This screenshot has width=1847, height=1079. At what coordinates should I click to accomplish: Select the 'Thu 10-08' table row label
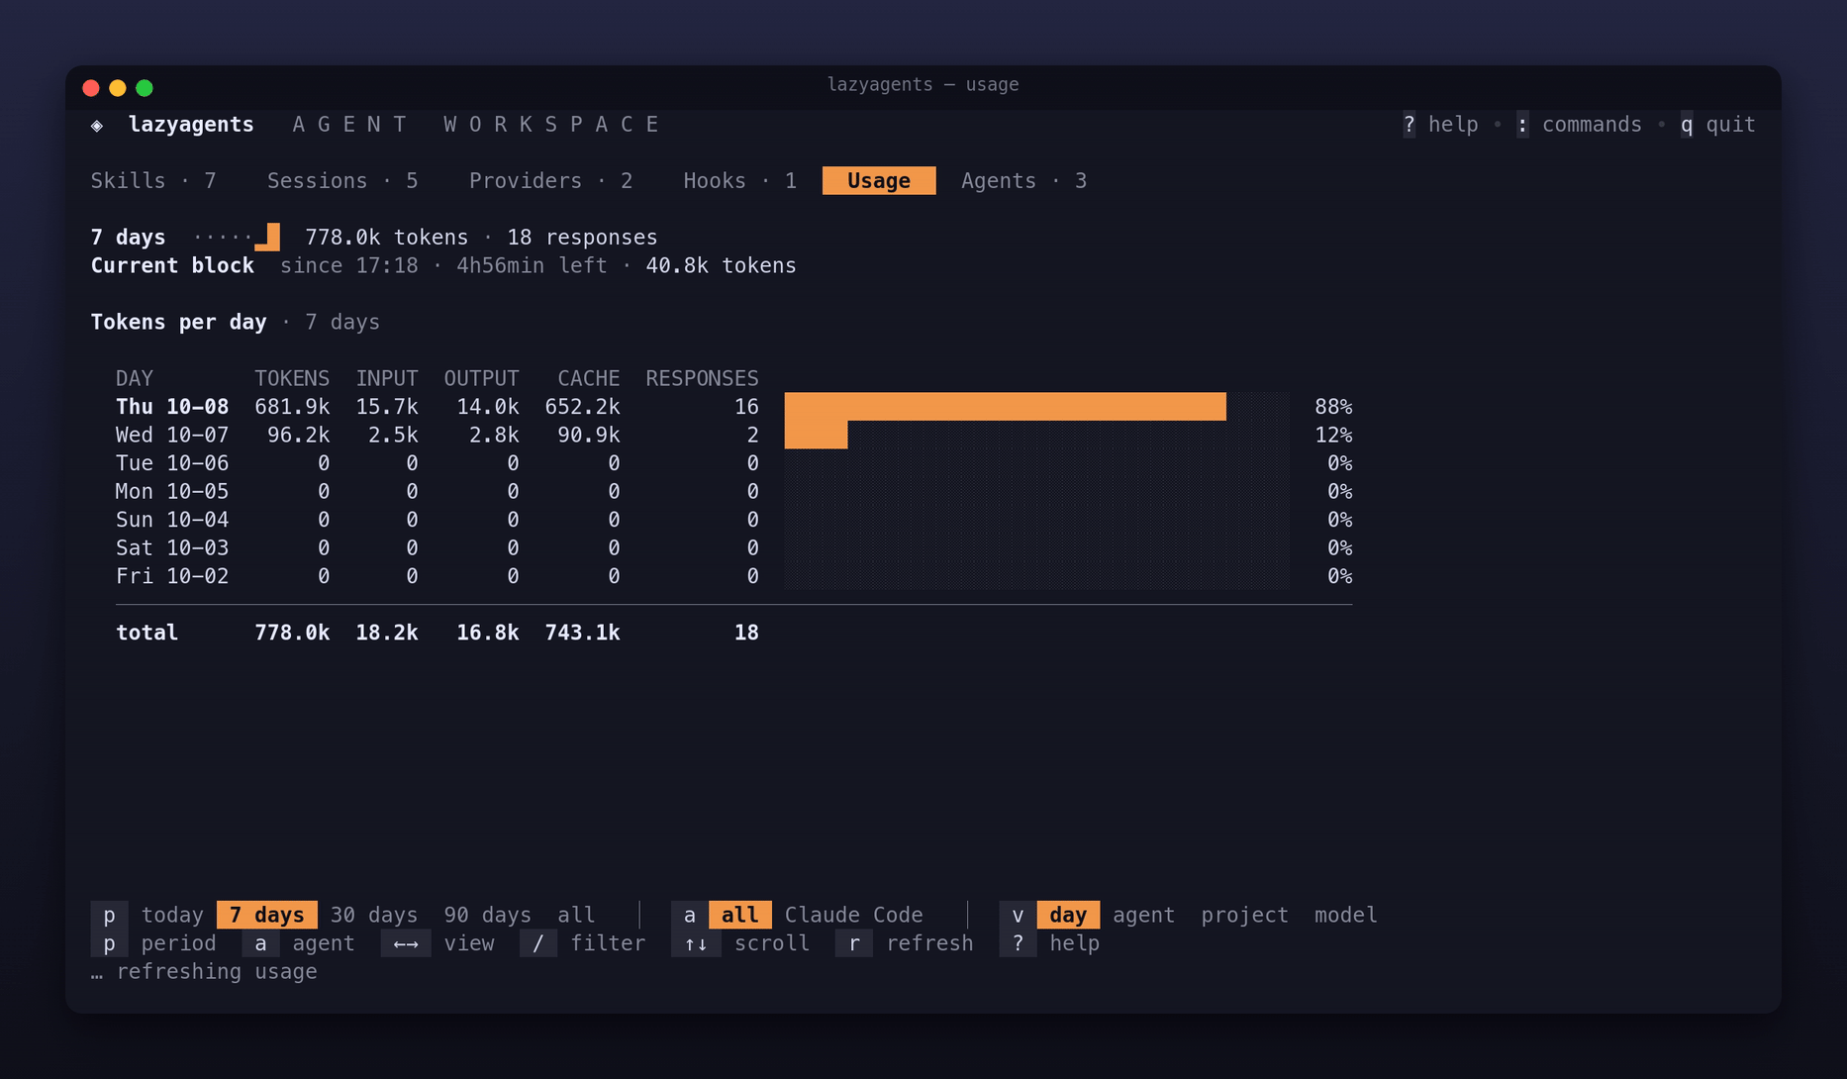point(172,407)
